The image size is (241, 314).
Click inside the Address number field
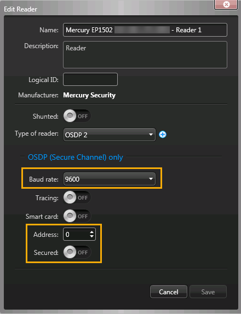tap(77, 234)
